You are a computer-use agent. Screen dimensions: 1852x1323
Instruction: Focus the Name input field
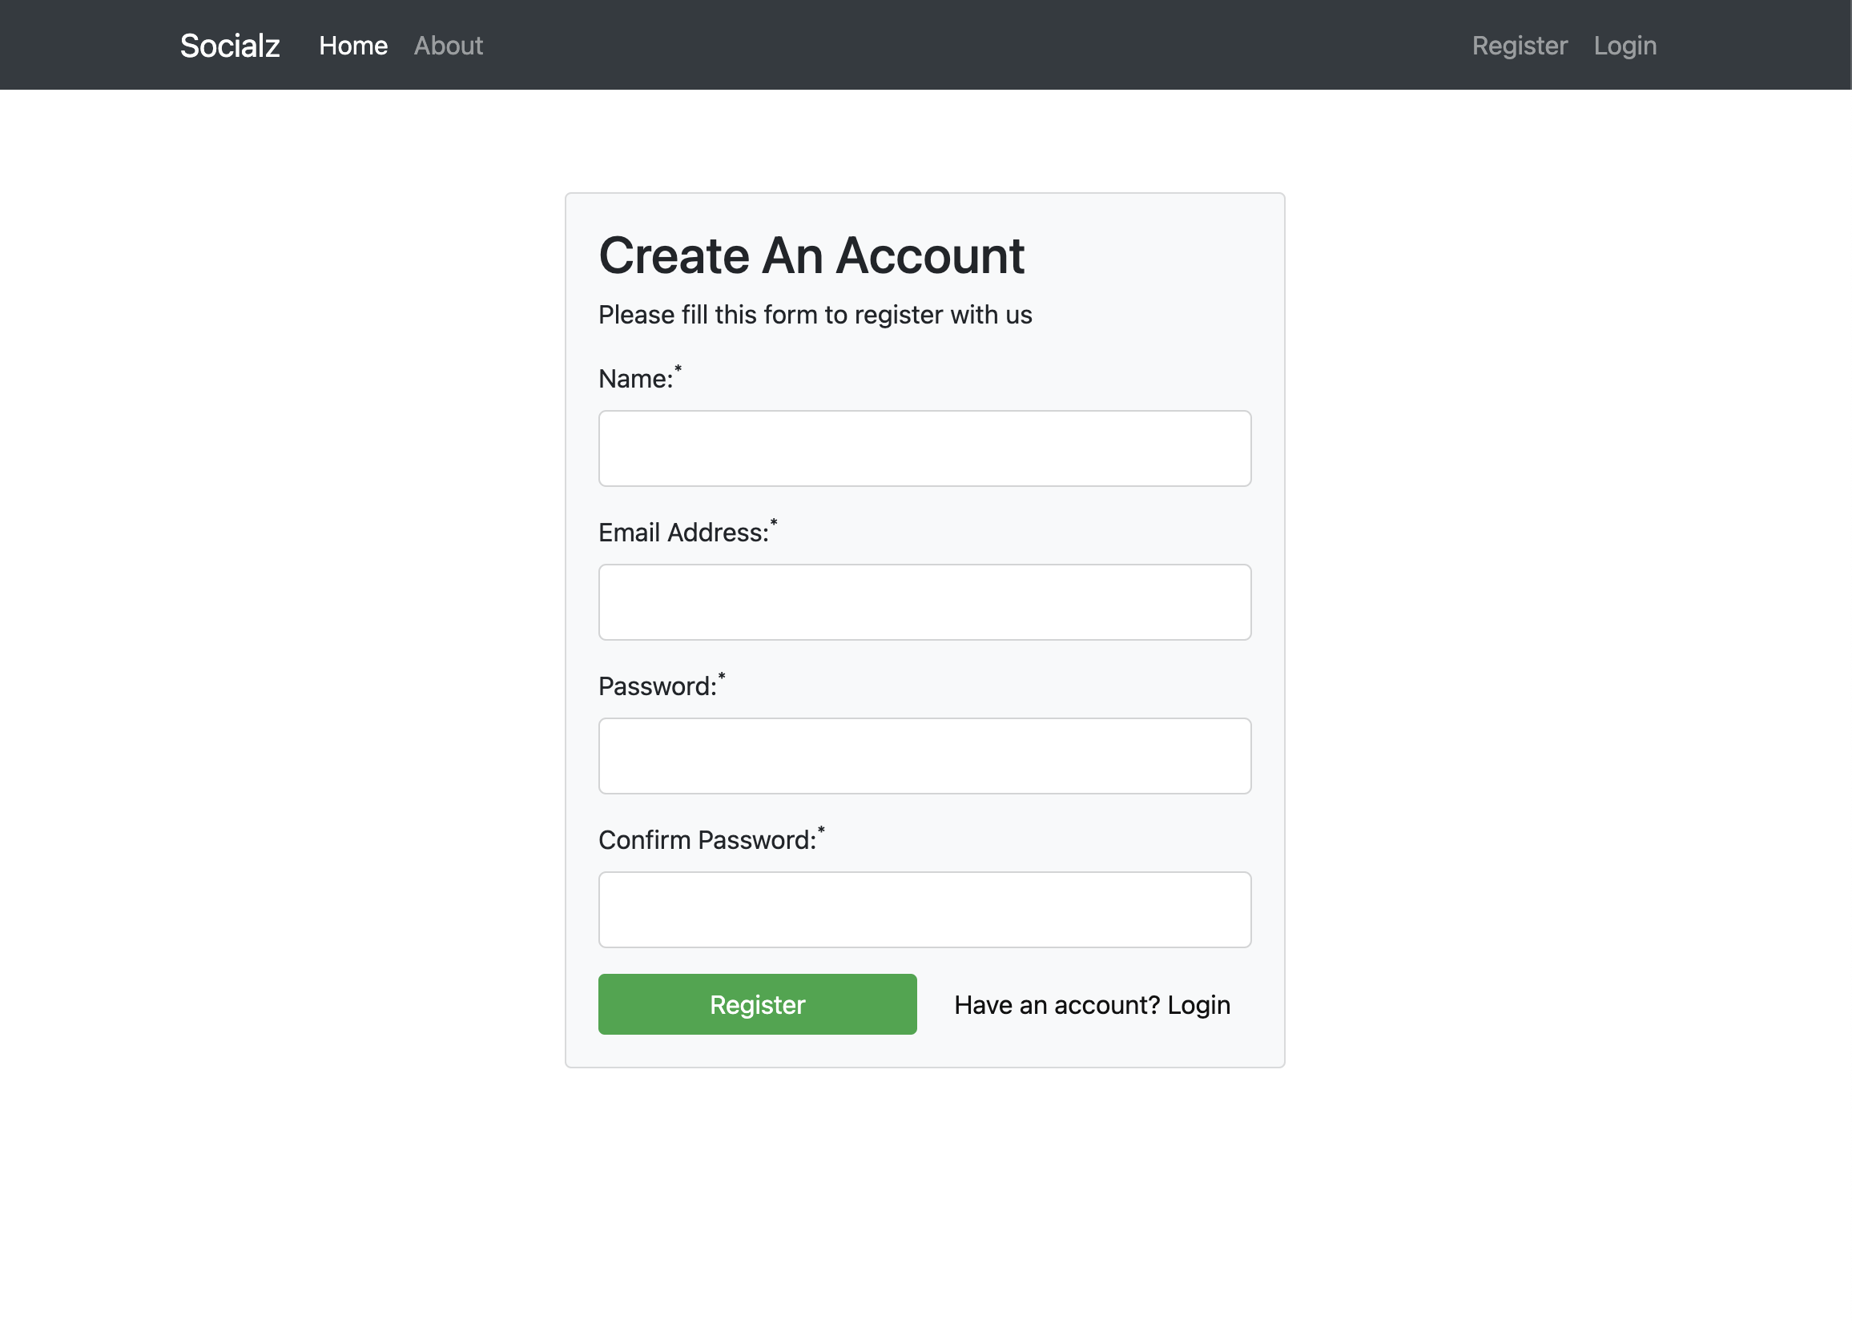tap(924, 448)
